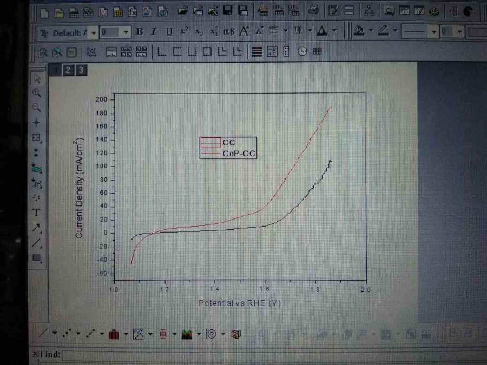Open a file with the Open folder icon

[183, 11]
